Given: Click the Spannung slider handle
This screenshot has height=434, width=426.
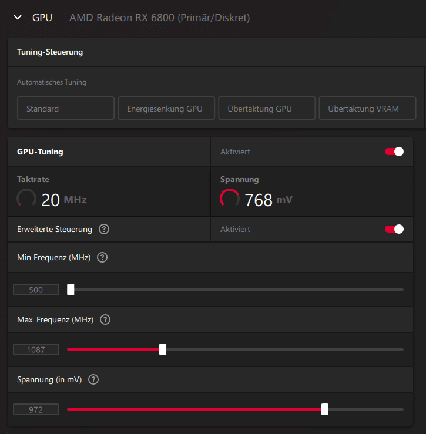Looking at the screenshot, I should [325, 409].
